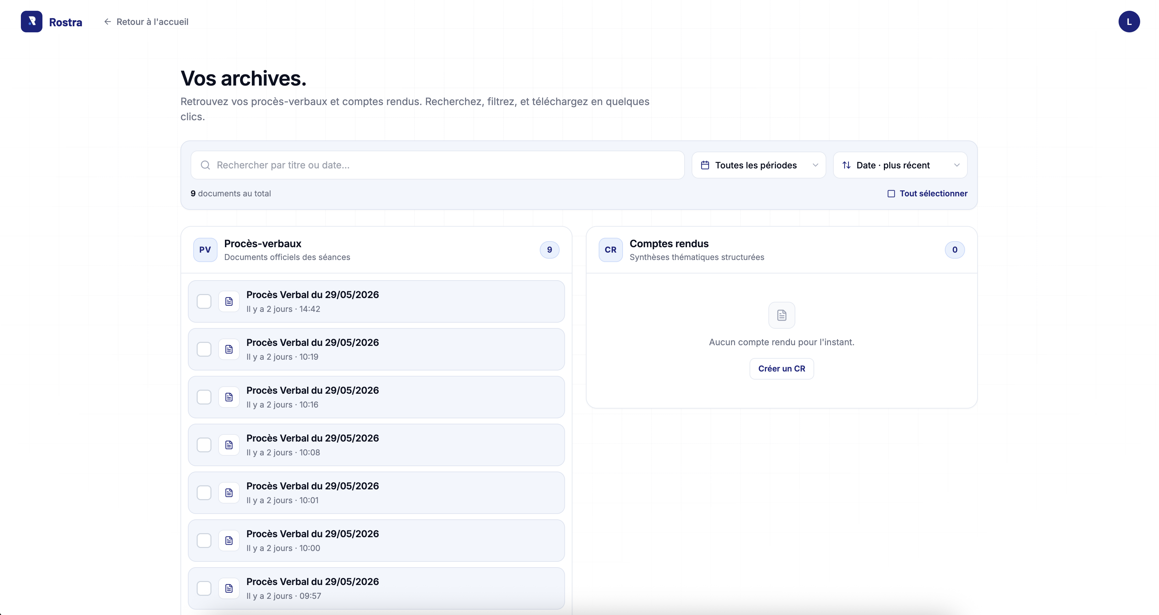Viewport: 1159px width, 615px height.
Task: Open Procès Verbal dated 09:57 row
Action: pyautogui.click(x=376, y=588)
